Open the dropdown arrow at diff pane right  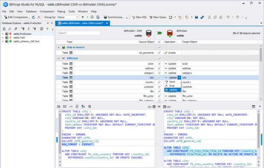pos(260,107)
